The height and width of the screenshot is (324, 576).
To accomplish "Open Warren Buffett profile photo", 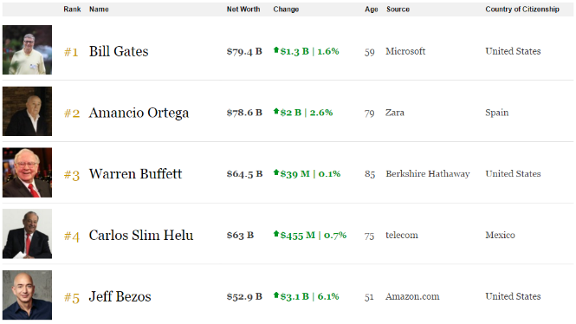I will tap(27, 172).
